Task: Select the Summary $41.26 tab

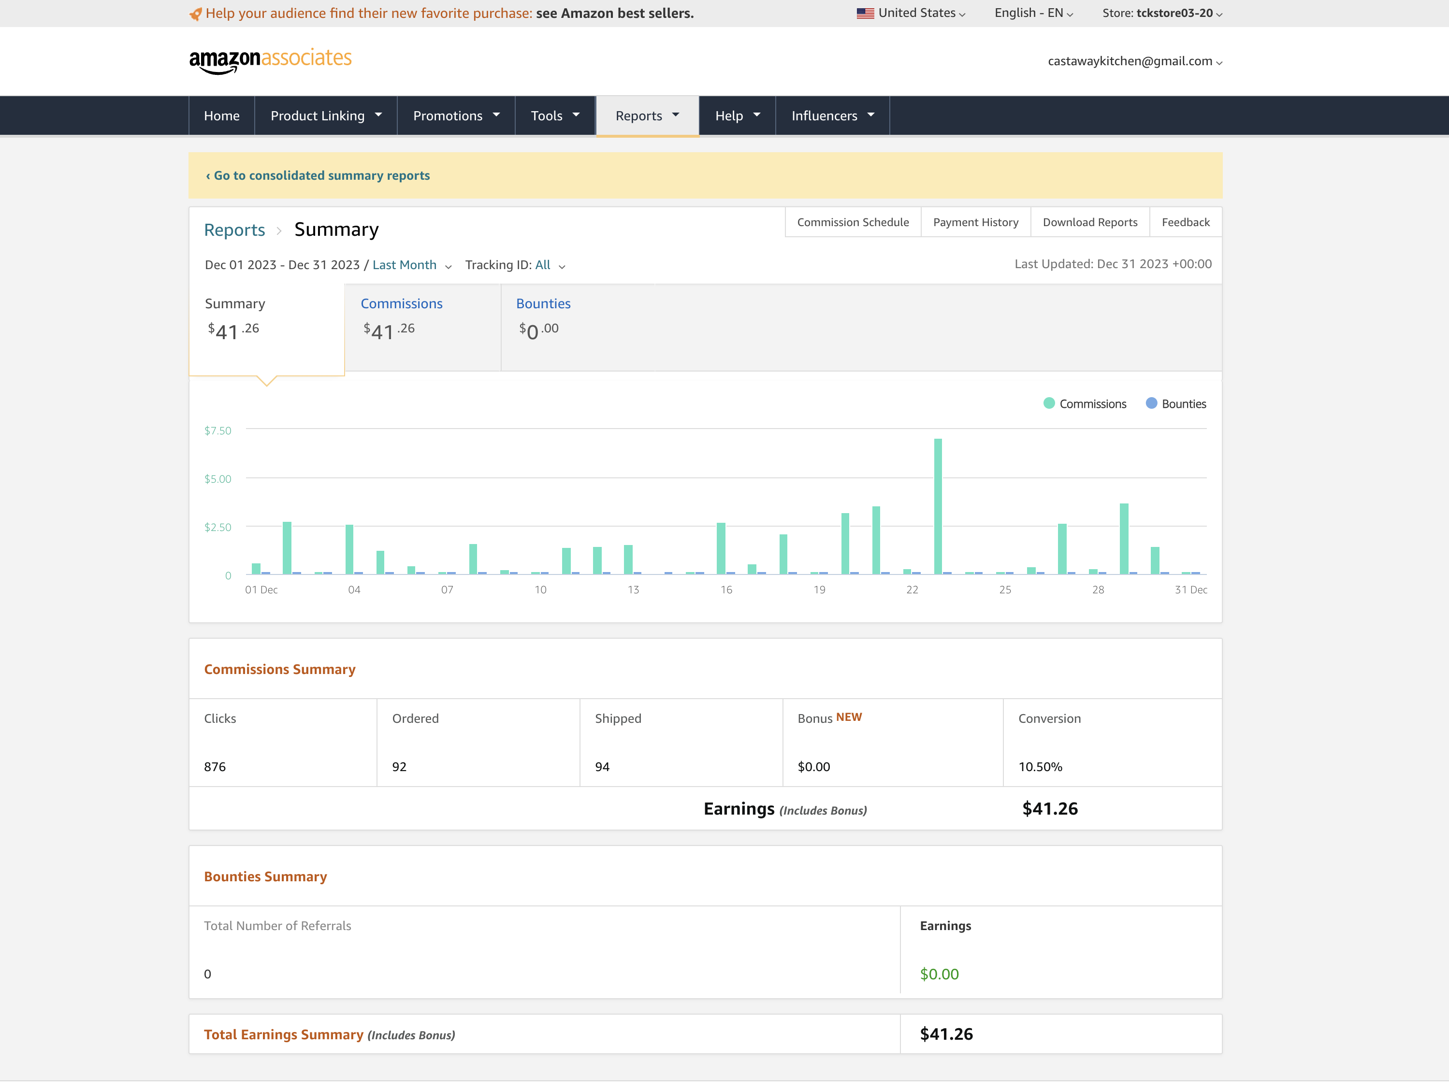Action: [267, 330]
